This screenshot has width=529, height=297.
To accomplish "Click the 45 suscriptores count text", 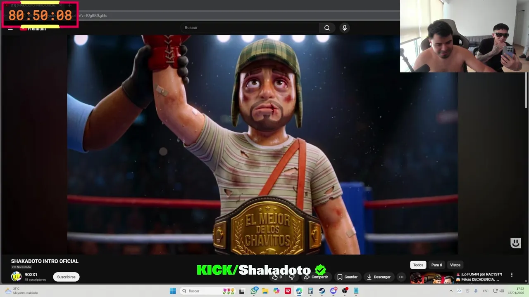I will coord(35,280).
